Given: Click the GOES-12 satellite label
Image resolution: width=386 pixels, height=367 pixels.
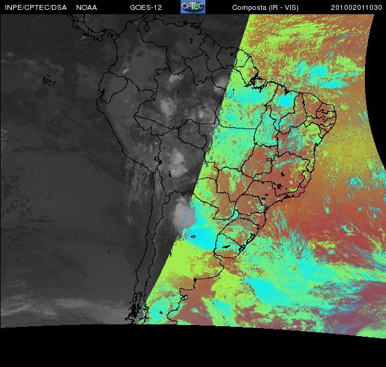Looking at the screenshot, I should tap(146, 7).
